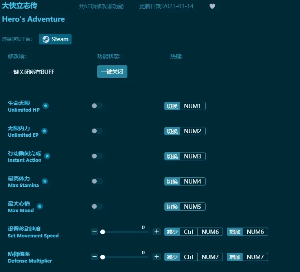
Task: Click the 切换 NUM1 hotkey box
Action: coord(185,106)
